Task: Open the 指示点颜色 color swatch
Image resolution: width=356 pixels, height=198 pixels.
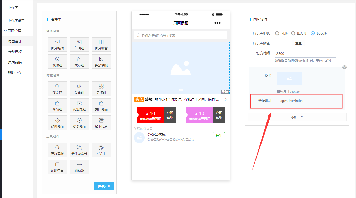Action: click(283, 43)
